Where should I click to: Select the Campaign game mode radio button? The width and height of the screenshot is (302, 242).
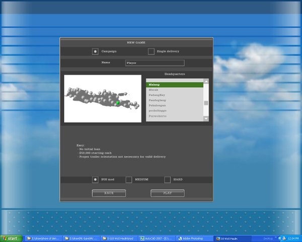coord(95,51)
